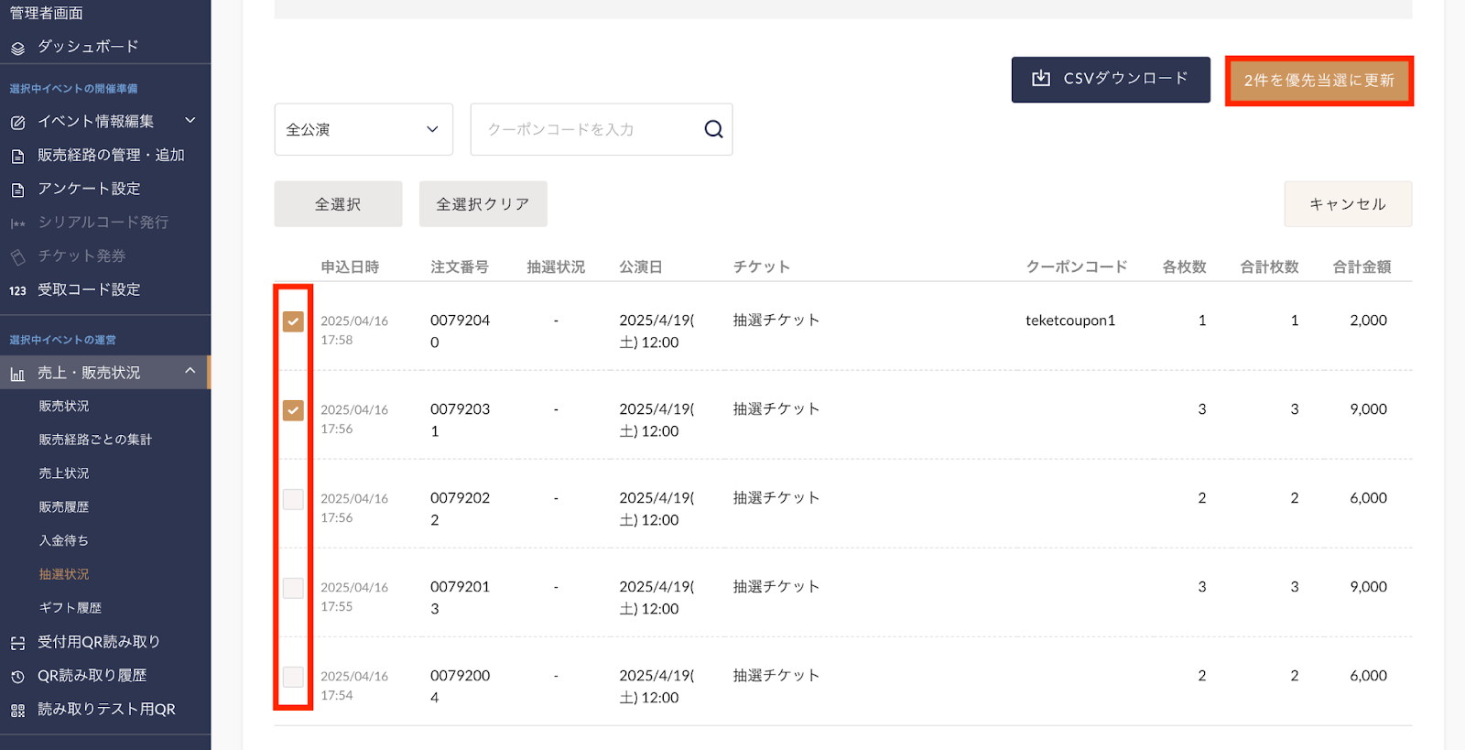The width and height of the screenshot is (1465, 750).
Task: Open 販売履歴 submenu item
Action: 64,507
